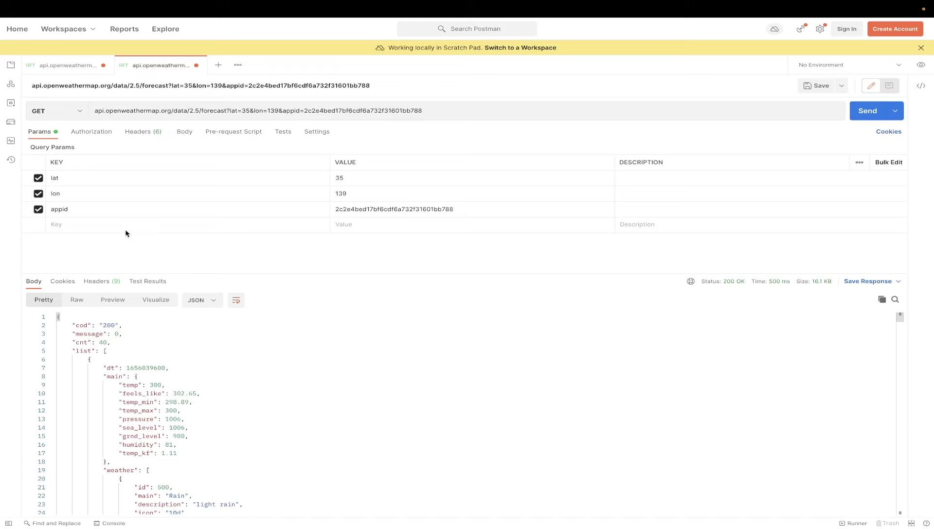
Task: Open Collections sidebar icon
Action: pyautogui.click(x=11, y=65)
